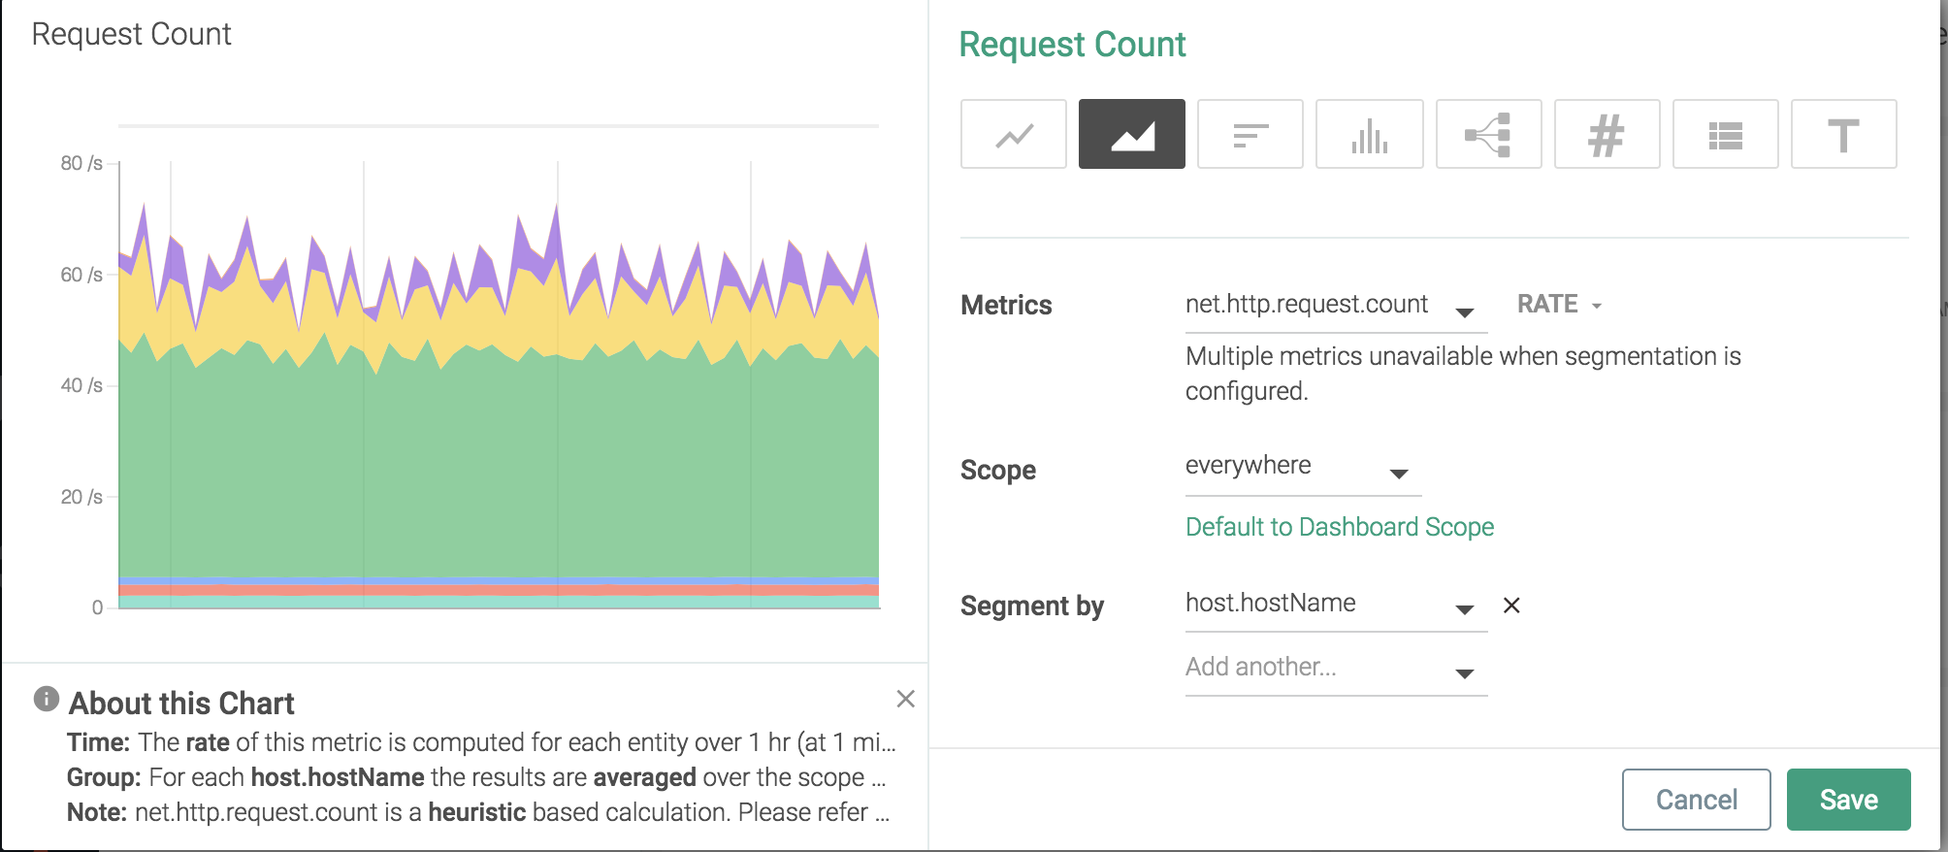Click the Segment by field label
This screenshot has width=1948, height=852.
point(1032,606)
